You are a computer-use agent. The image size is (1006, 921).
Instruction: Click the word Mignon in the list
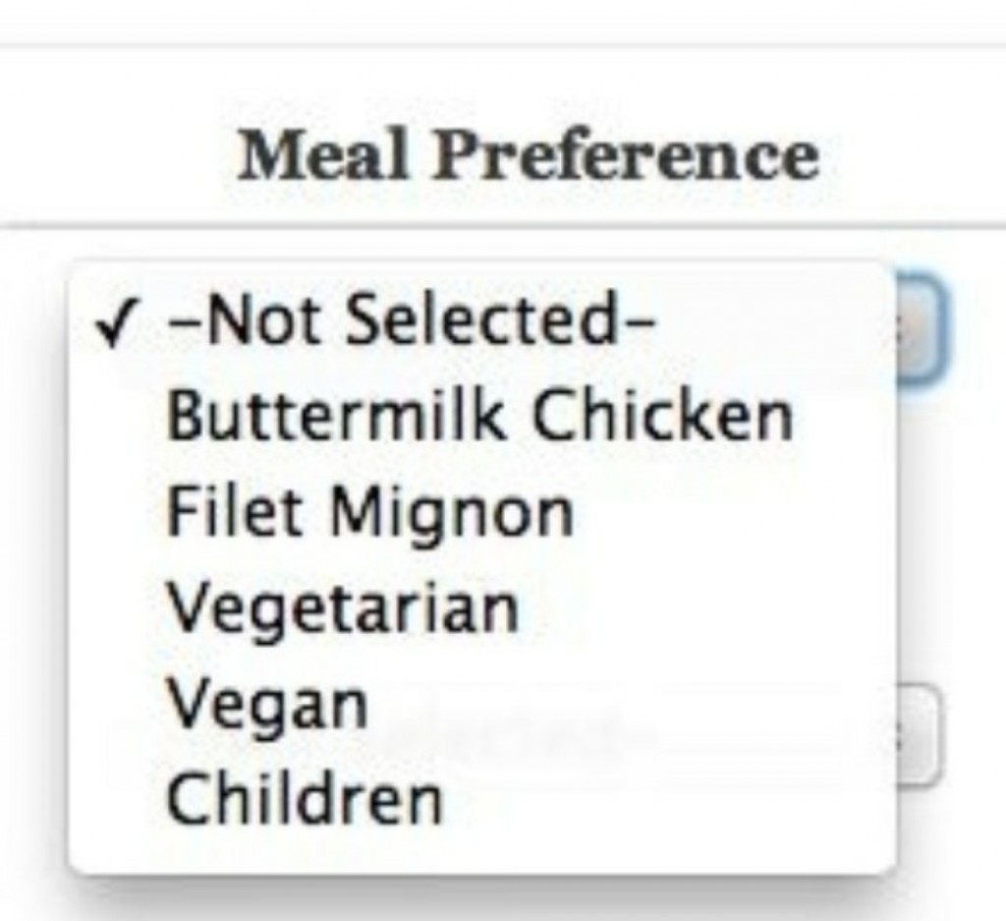tap(451, 513)
